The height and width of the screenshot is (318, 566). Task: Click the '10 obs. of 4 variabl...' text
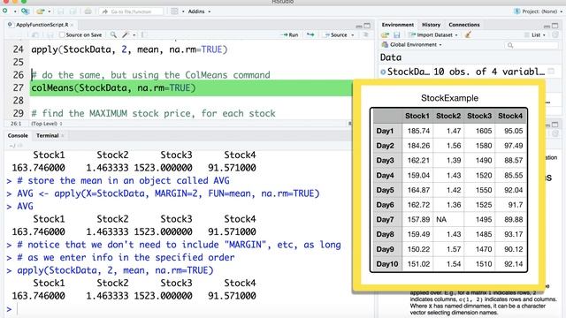489,72
